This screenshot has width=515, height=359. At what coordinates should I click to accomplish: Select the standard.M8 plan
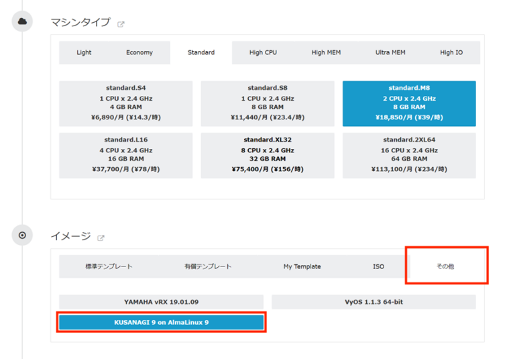409,103
